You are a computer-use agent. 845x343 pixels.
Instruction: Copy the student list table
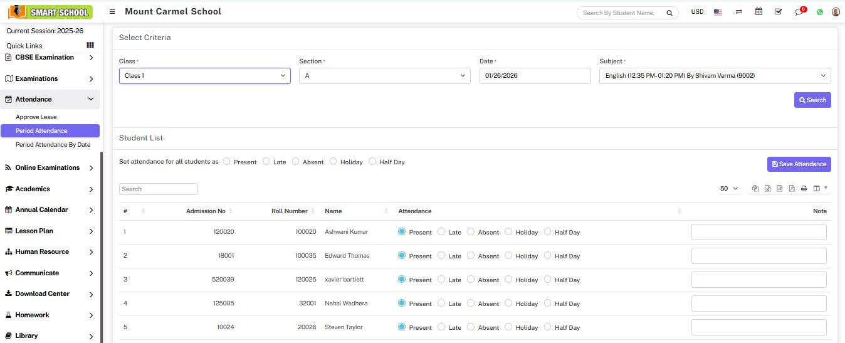755,189
